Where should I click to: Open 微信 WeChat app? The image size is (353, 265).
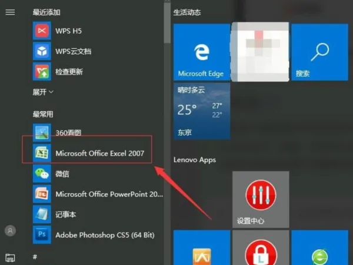(x=41, y=173)
